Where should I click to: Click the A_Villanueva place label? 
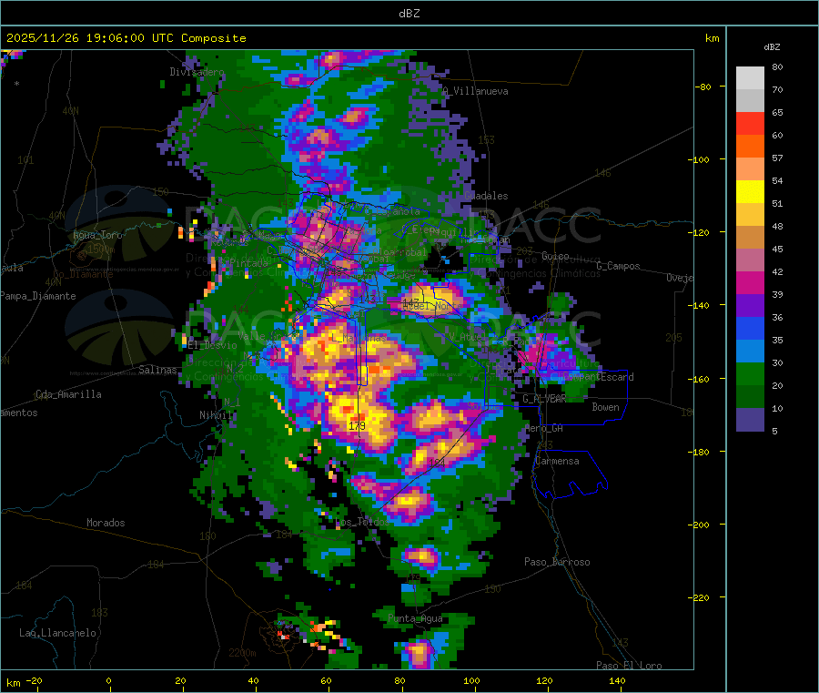click(x=475, y=91)
